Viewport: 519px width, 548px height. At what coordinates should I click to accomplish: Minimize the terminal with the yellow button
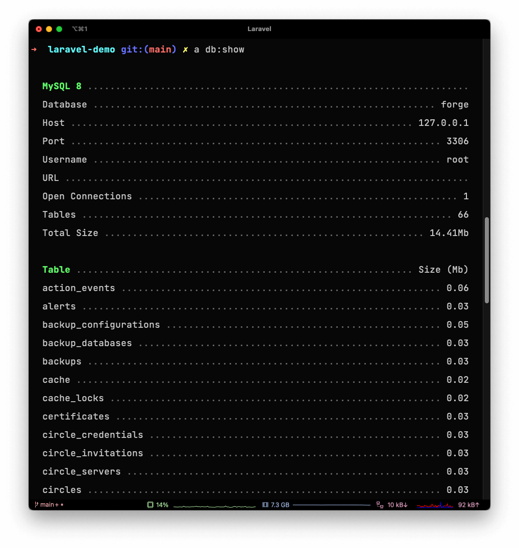pos(49,29)
